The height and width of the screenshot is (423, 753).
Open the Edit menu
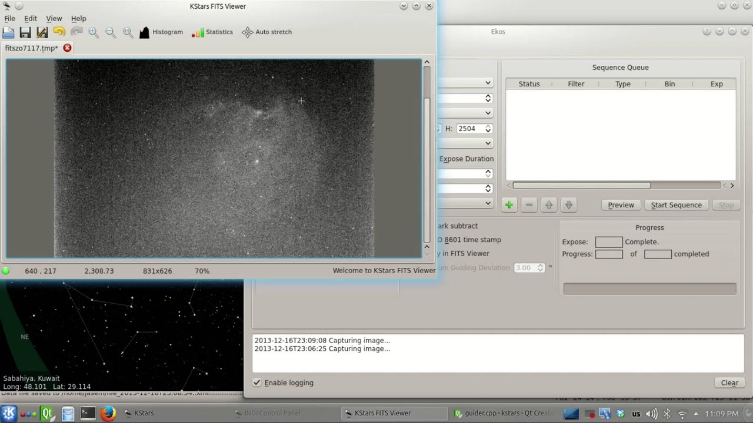[31, 19]
